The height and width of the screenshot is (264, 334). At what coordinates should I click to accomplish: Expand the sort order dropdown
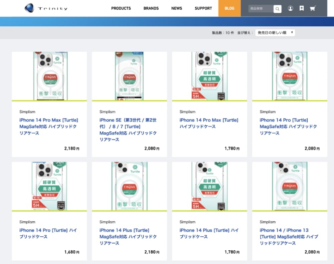click(x=275, y=33)
